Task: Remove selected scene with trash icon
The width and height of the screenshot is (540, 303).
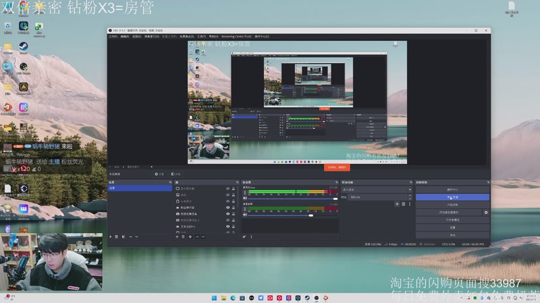Action: [116, 237]
